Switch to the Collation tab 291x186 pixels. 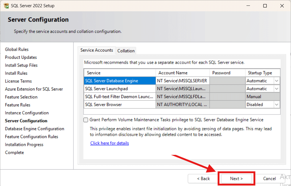[x=126, y=51]
